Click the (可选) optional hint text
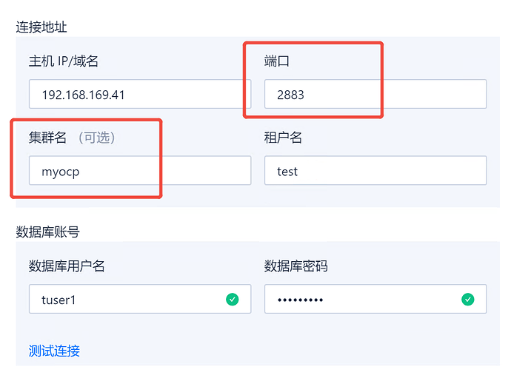This screenshot has height=378, width=511. [97, 138]
